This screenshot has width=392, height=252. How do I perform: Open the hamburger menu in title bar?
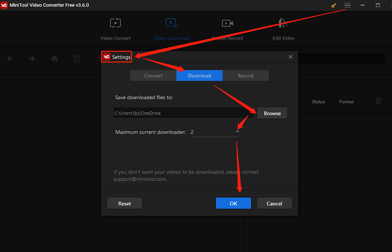pyautogui.click(x=347, y=5)
